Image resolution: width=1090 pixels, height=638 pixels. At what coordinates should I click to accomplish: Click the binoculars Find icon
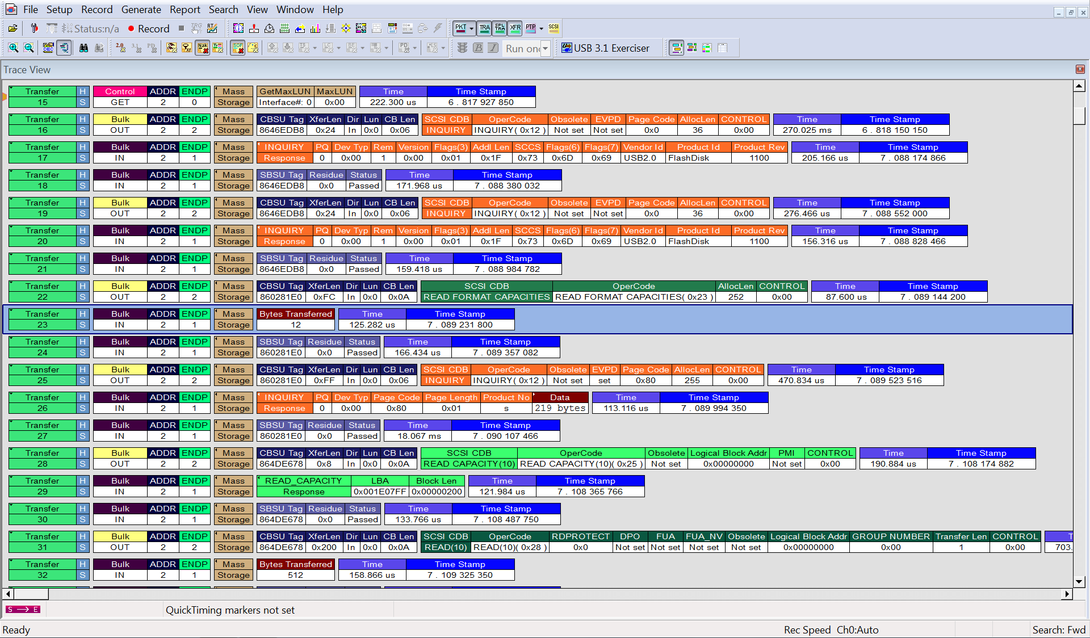tap(83, 48)
